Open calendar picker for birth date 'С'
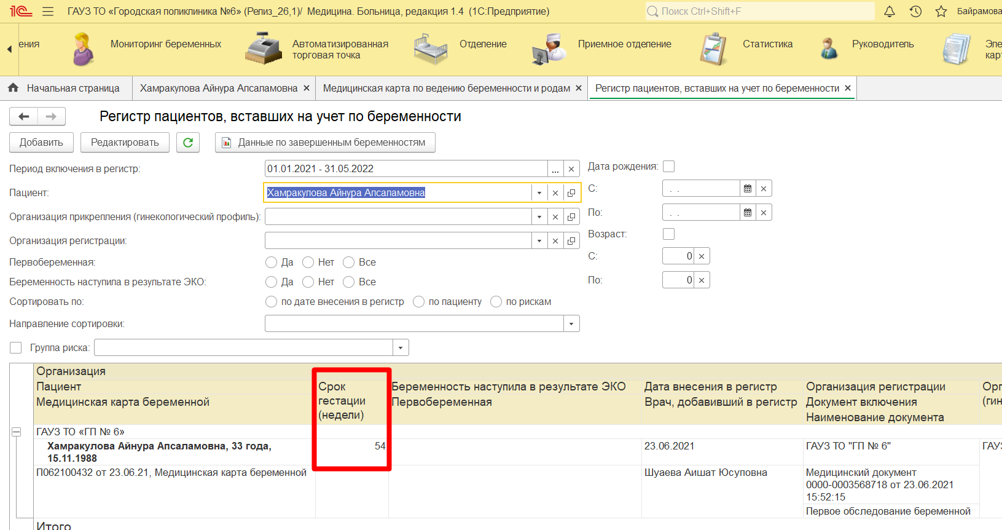Screen dimensions: 1002x530 click(x=748, y=189)
